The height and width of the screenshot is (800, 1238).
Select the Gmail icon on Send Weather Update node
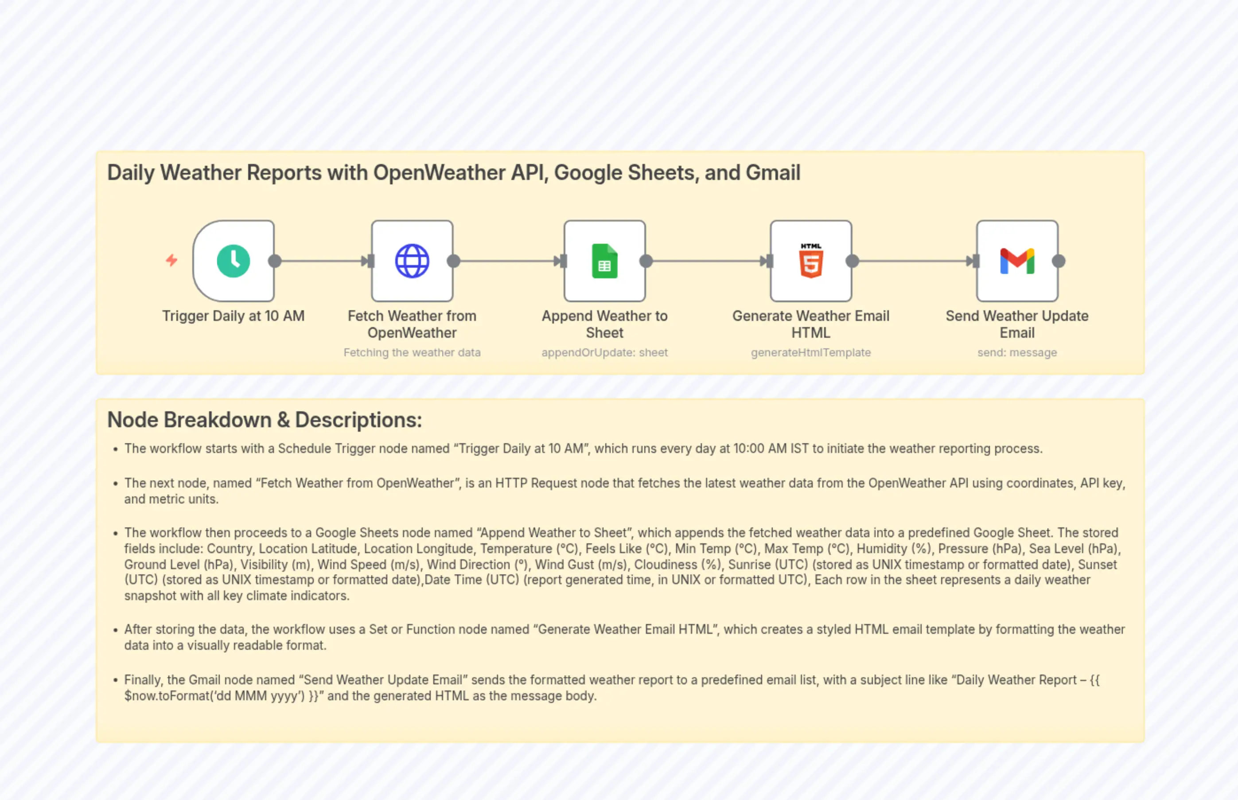pyautogui.click(x=1017, y=261)
